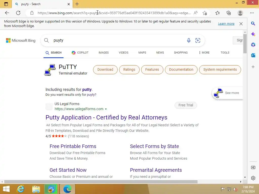Open tab actions menu icon
Screen dimensions: 259x194
[6, 4]
